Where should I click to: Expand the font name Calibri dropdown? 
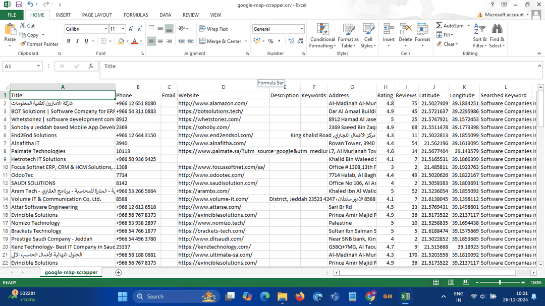point(105,29)
